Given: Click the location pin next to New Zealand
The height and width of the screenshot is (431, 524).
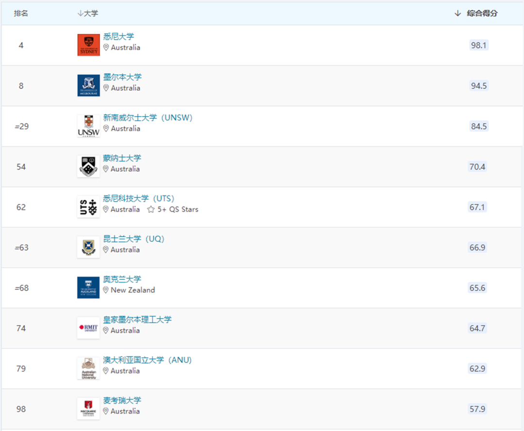Looking at the screenshot, I should click(x=106, y=290).
